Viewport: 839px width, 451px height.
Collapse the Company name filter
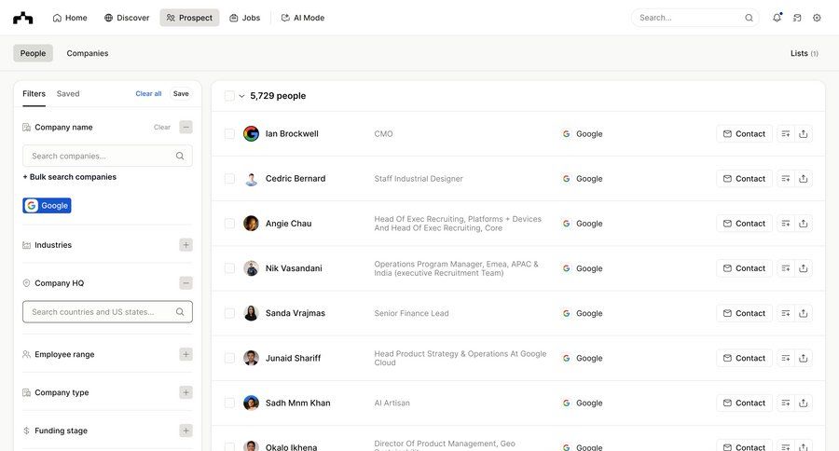coord(186,128)
